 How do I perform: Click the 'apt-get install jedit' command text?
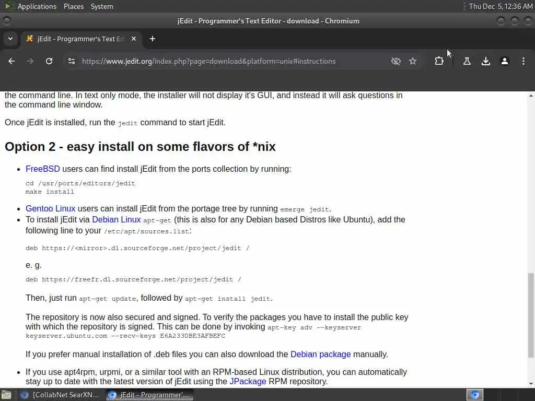pyautogui.click(x=228, y=299)
